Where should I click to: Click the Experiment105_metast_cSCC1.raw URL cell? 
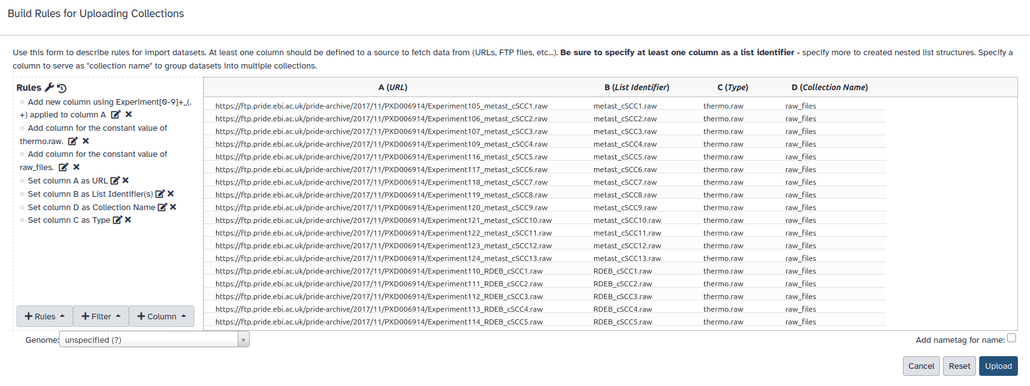(x=381, y=106)
